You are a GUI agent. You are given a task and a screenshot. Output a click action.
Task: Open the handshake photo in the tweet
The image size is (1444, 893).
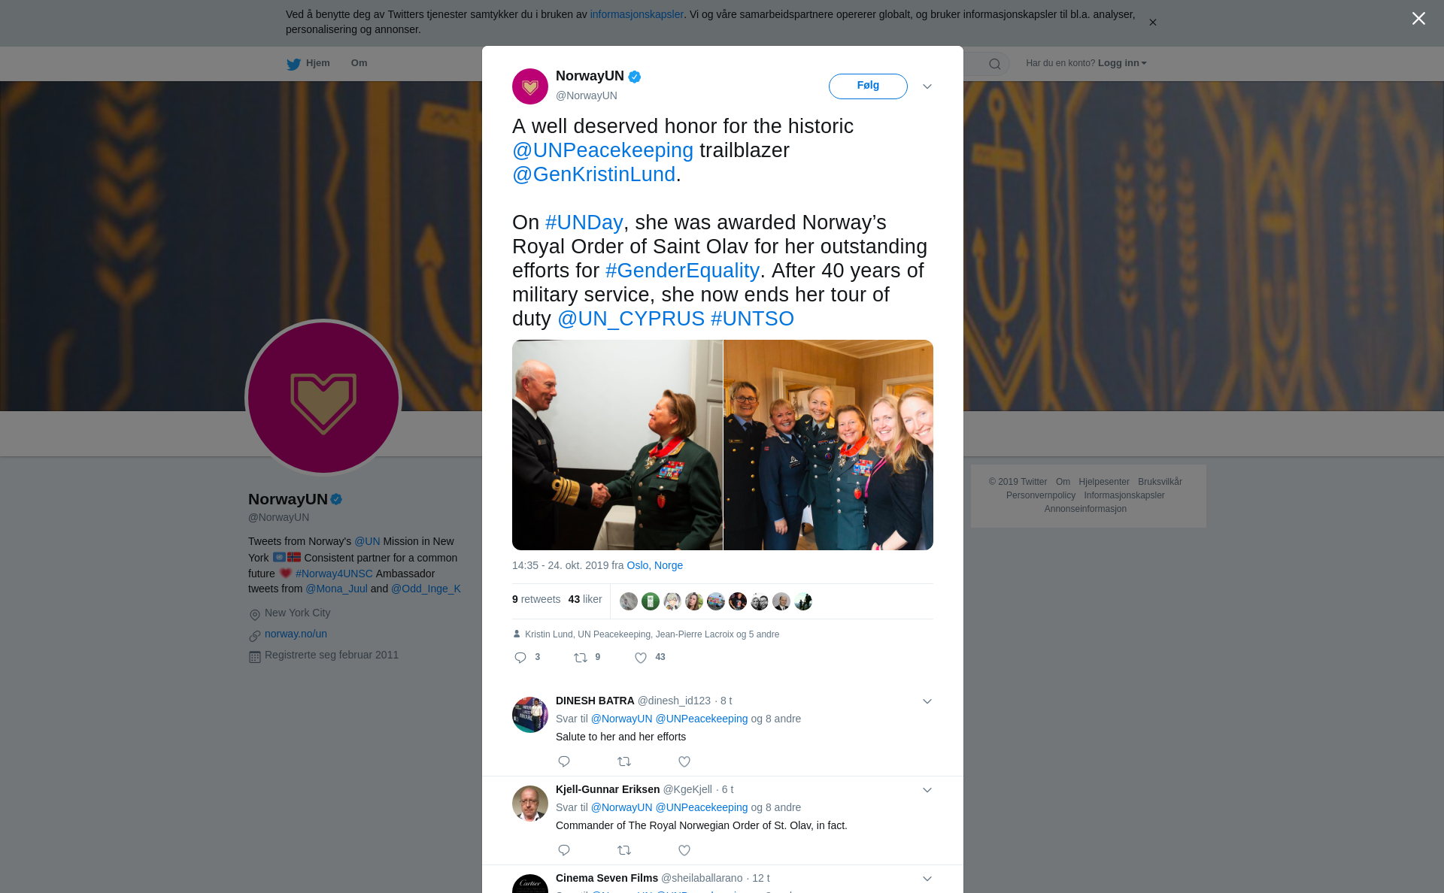click(x=617, y=445)
